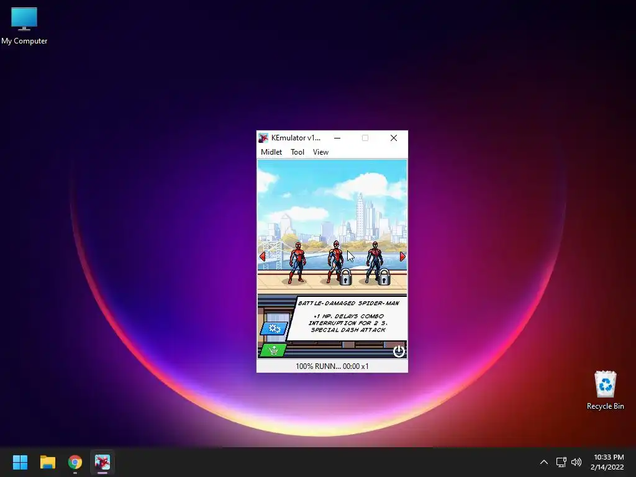Open the View menu
This screenshot has width=636, height=477.
pos(320,152)
